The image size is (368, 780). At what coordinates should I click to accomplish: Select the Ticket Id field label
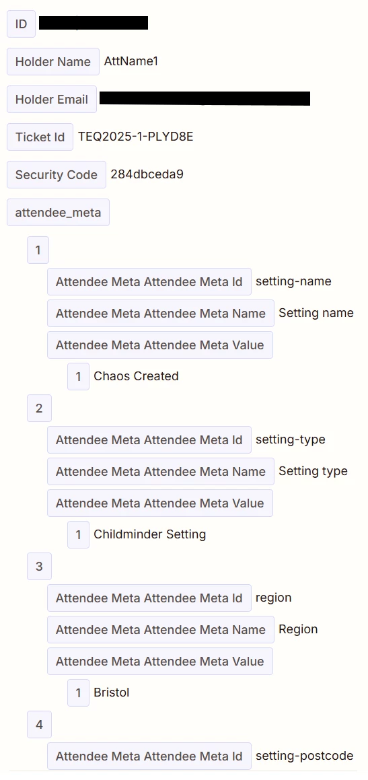coord(40,137)
